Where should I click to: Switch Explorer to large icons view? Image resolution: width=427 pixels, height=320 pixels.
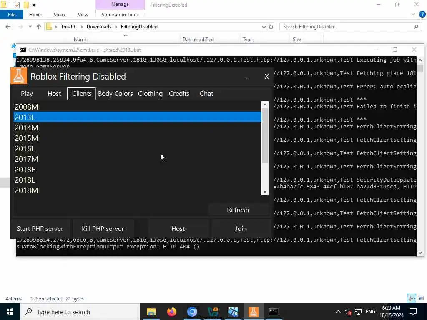pos(421,298)
